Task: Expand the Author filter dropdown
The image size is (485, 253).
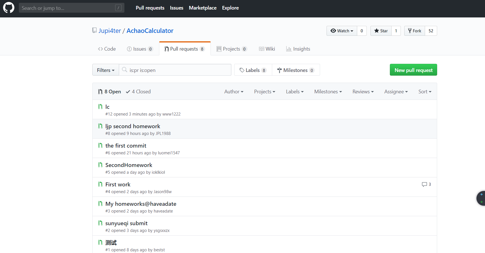Action: click(x=234, y=92)
